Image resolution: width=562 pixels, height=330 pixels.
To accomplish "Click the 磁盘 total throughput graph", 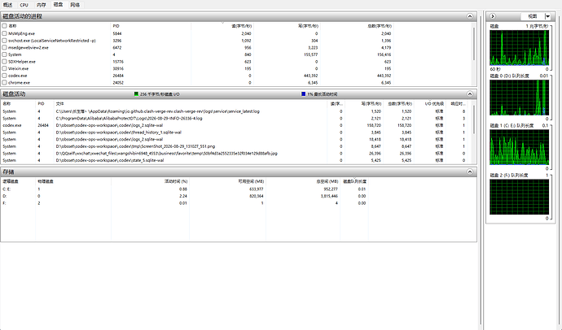I will (x=519, y=48).
